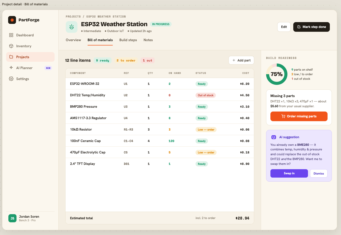
Task: Click the 75% build readiness ring
Action: click(277, 74)
